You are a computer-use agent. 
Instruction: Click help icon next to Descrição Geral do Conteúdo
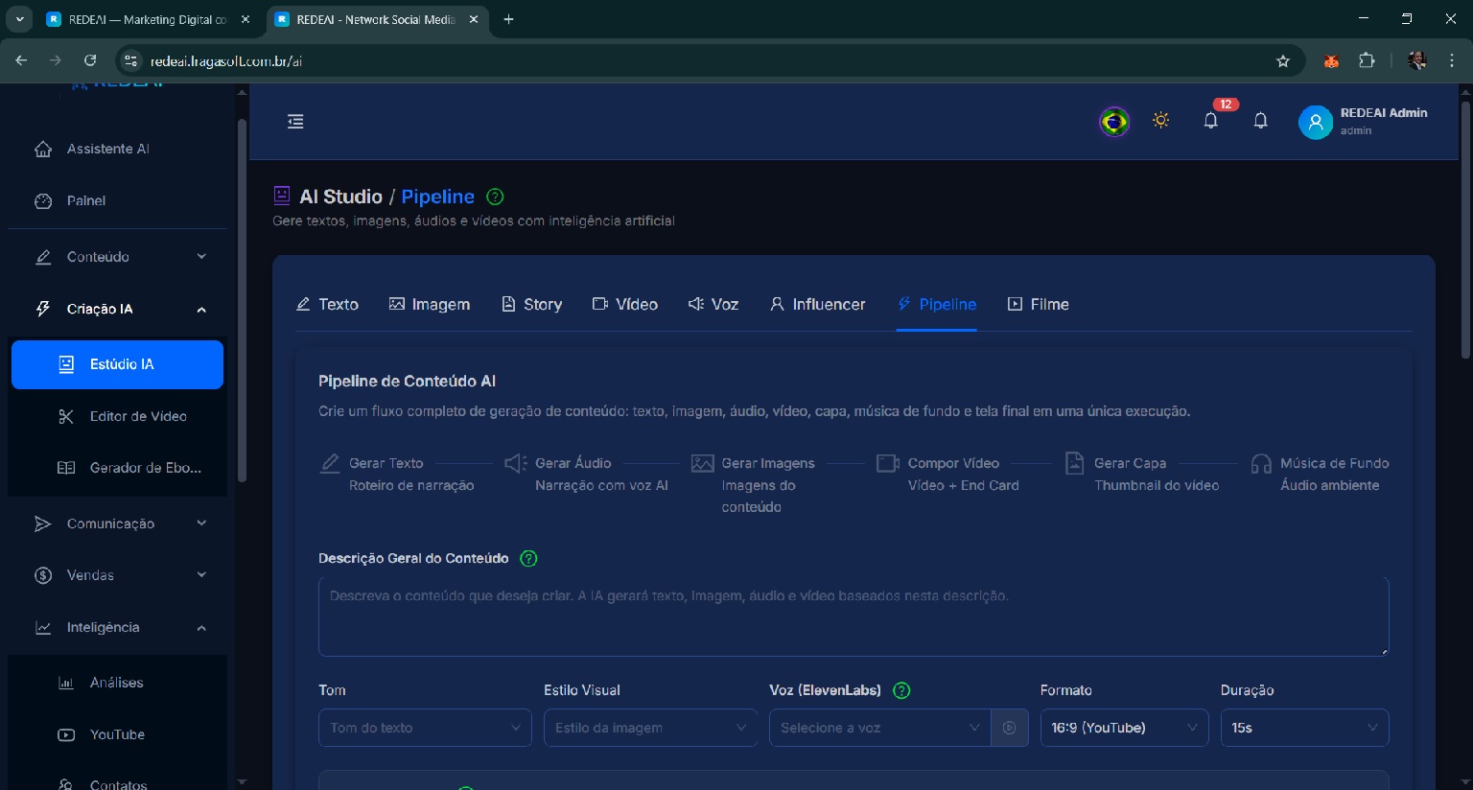pyautogui.click(x=528, y=558)
